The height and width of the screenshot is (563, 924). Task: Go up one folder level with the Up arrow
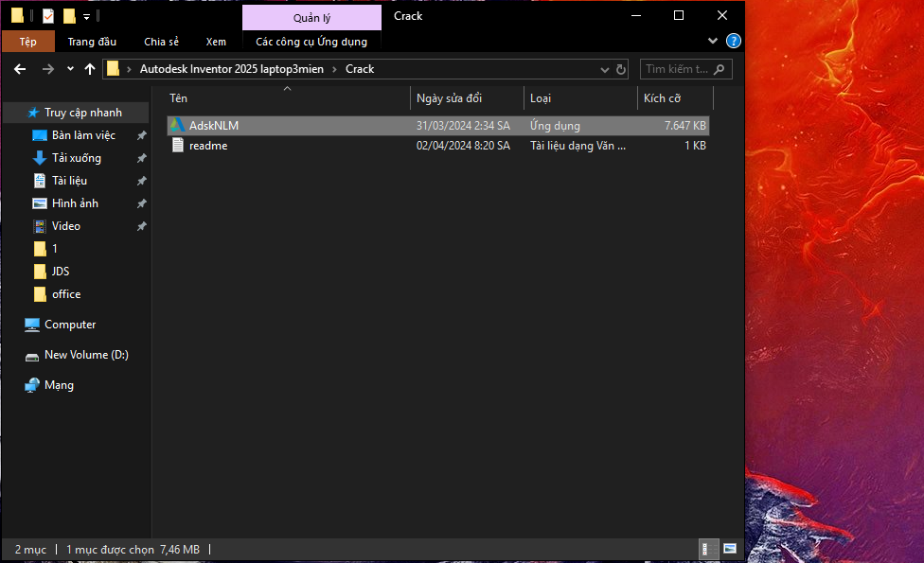pos(90,69)
